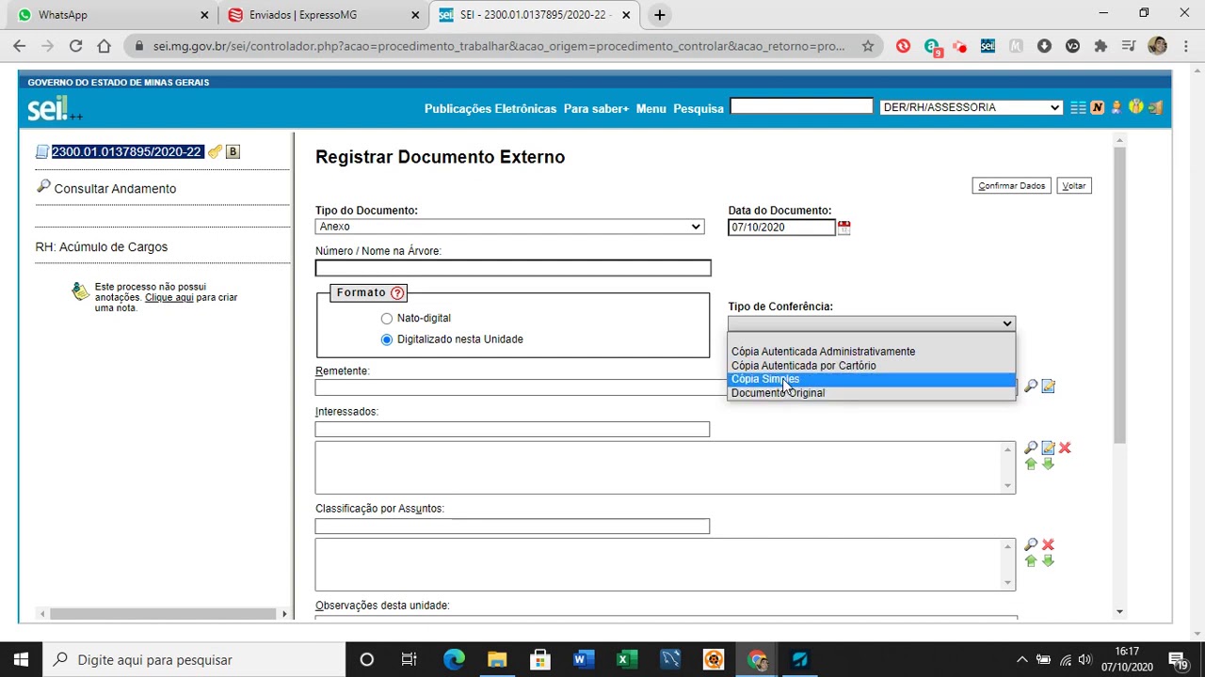The width and height of the screenshot is (1205, 677).
Task: Focus the Número / Nome na Árvore field
Action: (513, 269)
